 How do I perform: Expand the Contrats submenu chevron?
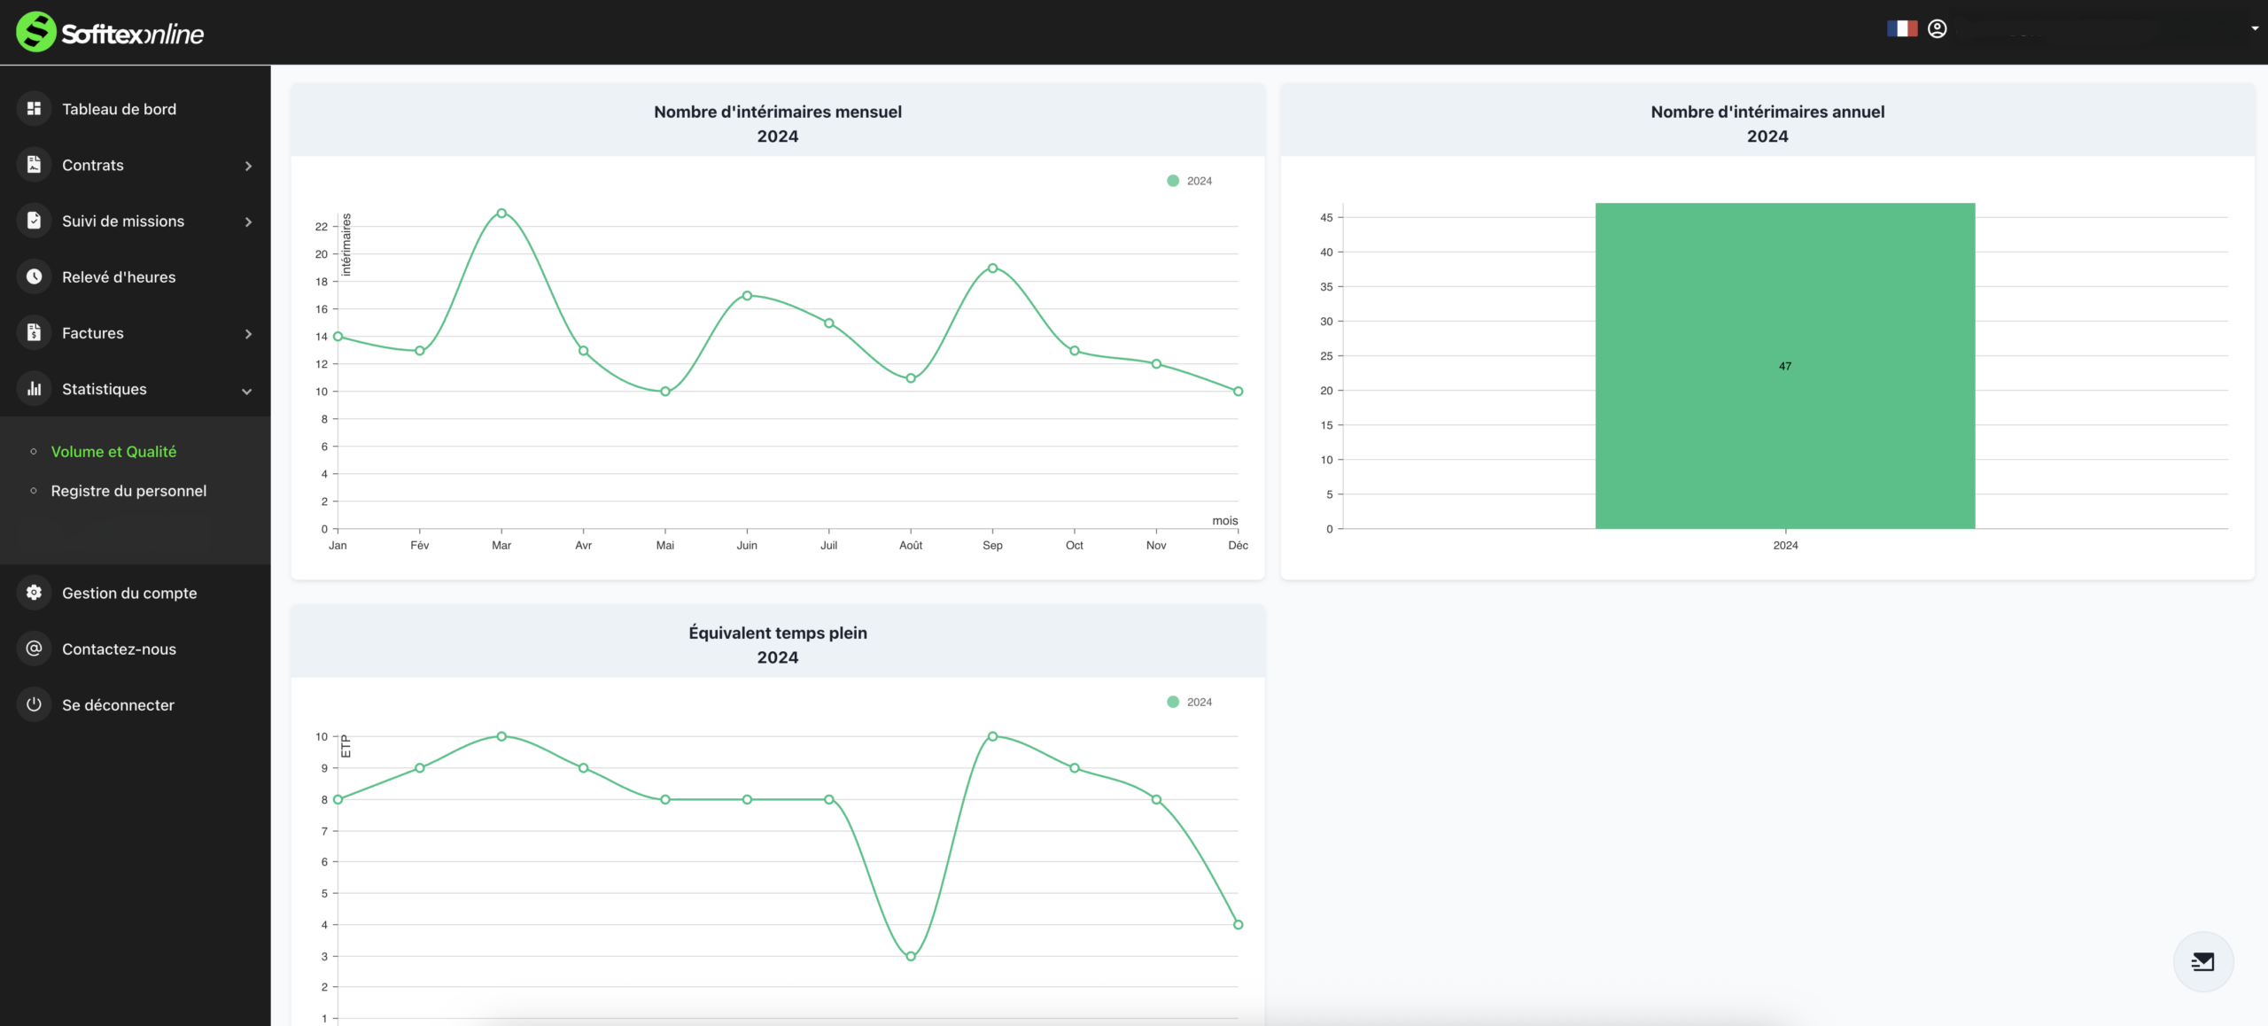[248, 166]
